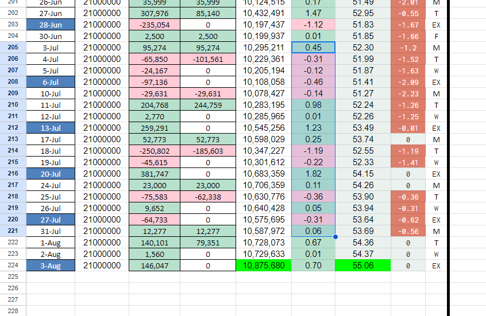Click cell showing 0.98
The height and width of the screenshot is (316, 486).
(x=313, y=105)
